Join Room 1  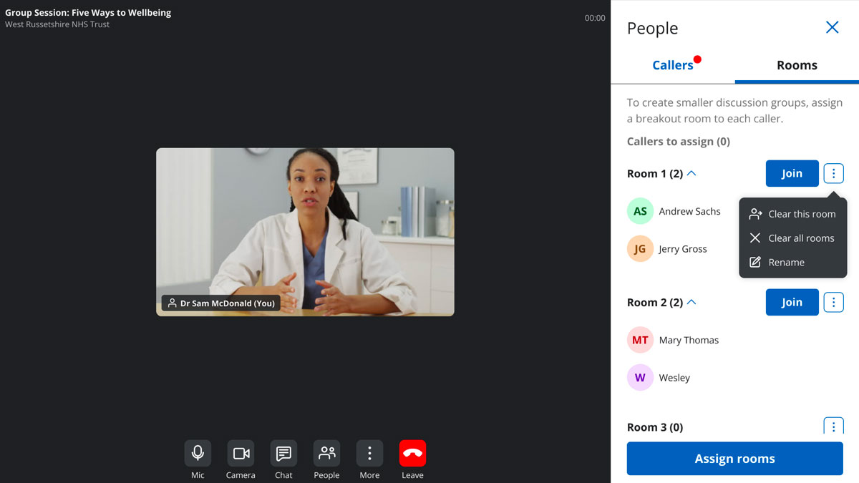pyautogui.click(x=792, y=173)
